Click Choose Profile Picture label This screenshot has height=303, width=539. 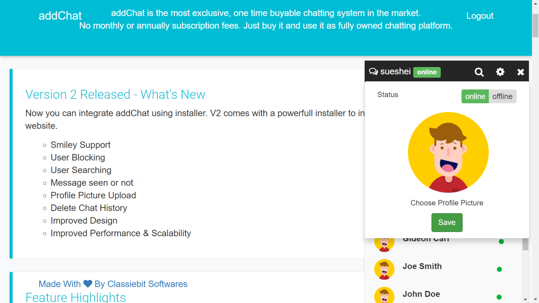447,203
